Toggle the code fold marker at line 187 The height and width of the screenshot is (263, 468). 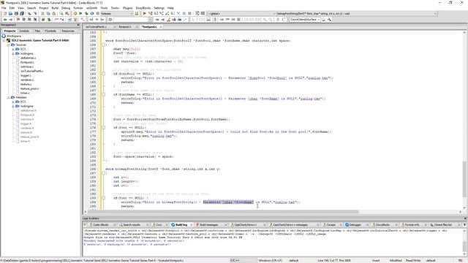(x=104, y=173)
